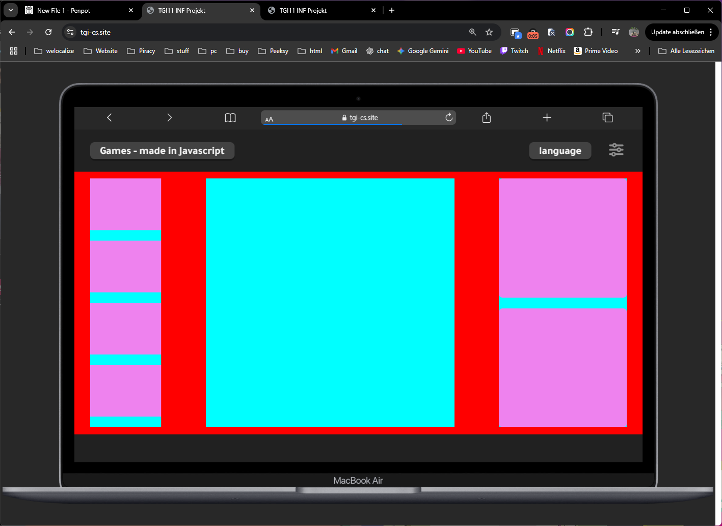Click the language button
Screen dimensions: 722x526
pos(560,151)
